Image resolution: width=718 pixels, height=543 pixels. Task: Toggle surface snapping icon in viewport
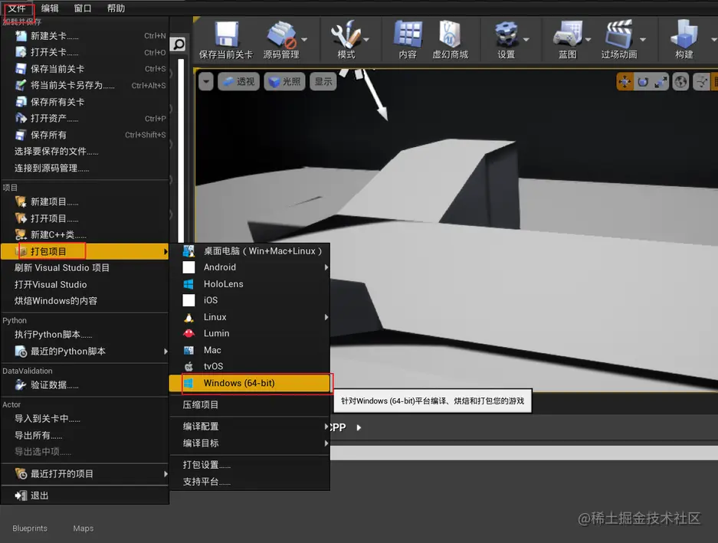pyautogui.click(x=701, y=82)
